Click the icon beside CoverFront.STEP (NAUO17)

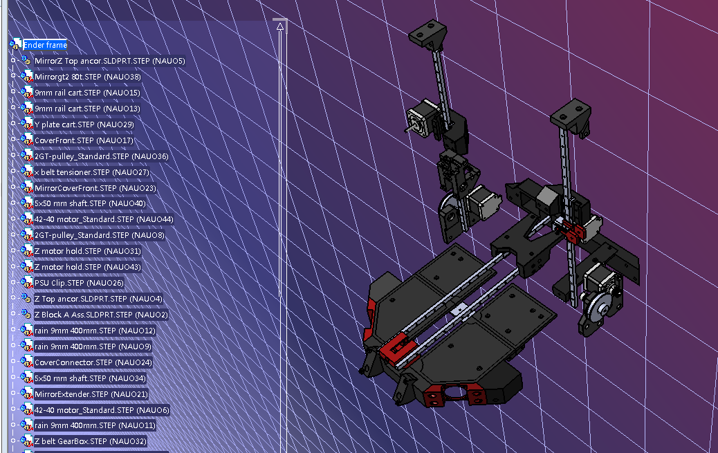26,140
